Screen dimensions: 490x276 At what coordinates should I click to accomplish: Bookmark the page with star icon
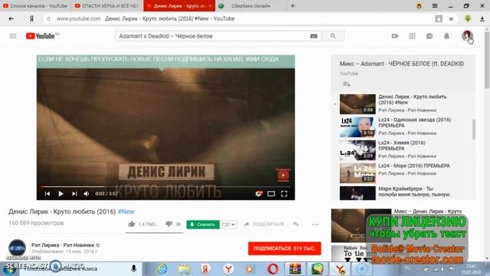(x=451, y=18)
